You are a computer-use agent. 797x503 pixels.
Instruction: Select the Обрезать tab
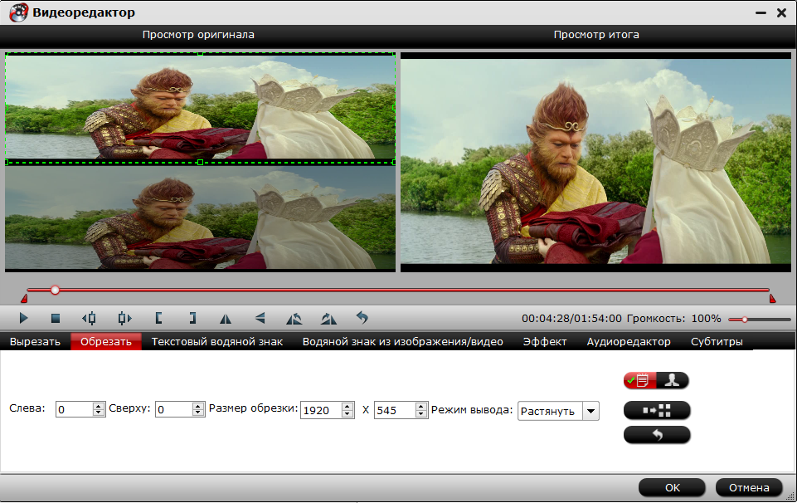click(105, 342)
